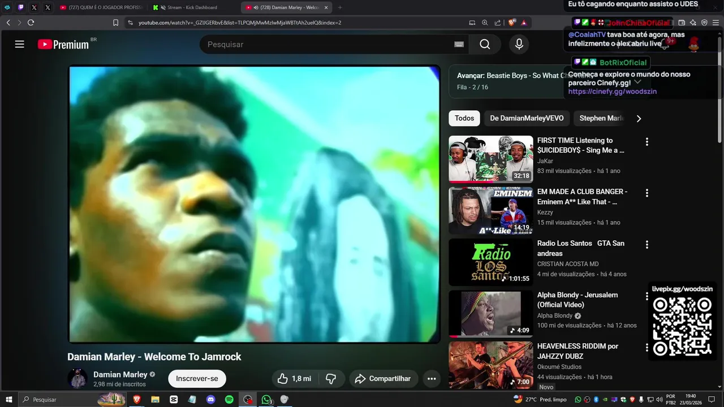Select the Todos filter chip
Image resolution: width=724 pixels, height=407 pixels.
(x=464, y=118)
